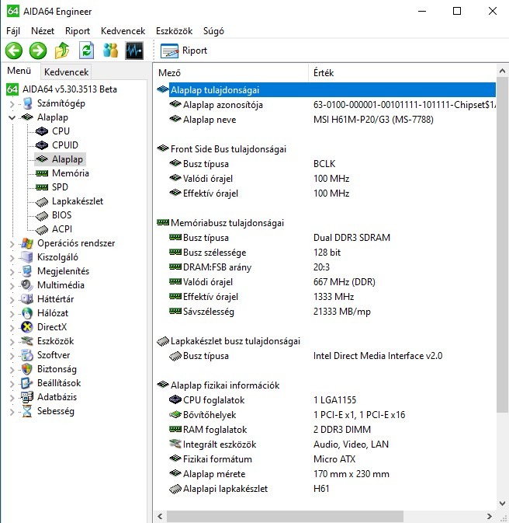509x523 pixels.
Task: Expand the Megjelenítés node
Action: (x=12, y=272)
